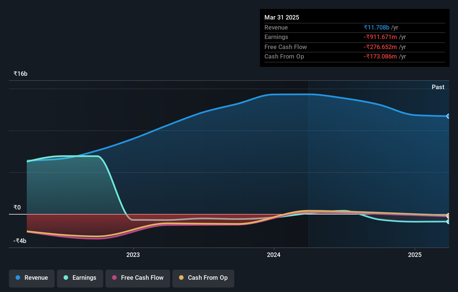Select the Earnings endpoint marker on the chart

point(449,222)
